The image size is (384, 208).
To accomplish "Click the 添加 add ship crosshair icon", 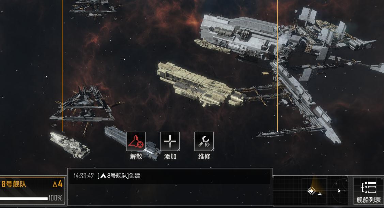I will (x=170, y=142).
